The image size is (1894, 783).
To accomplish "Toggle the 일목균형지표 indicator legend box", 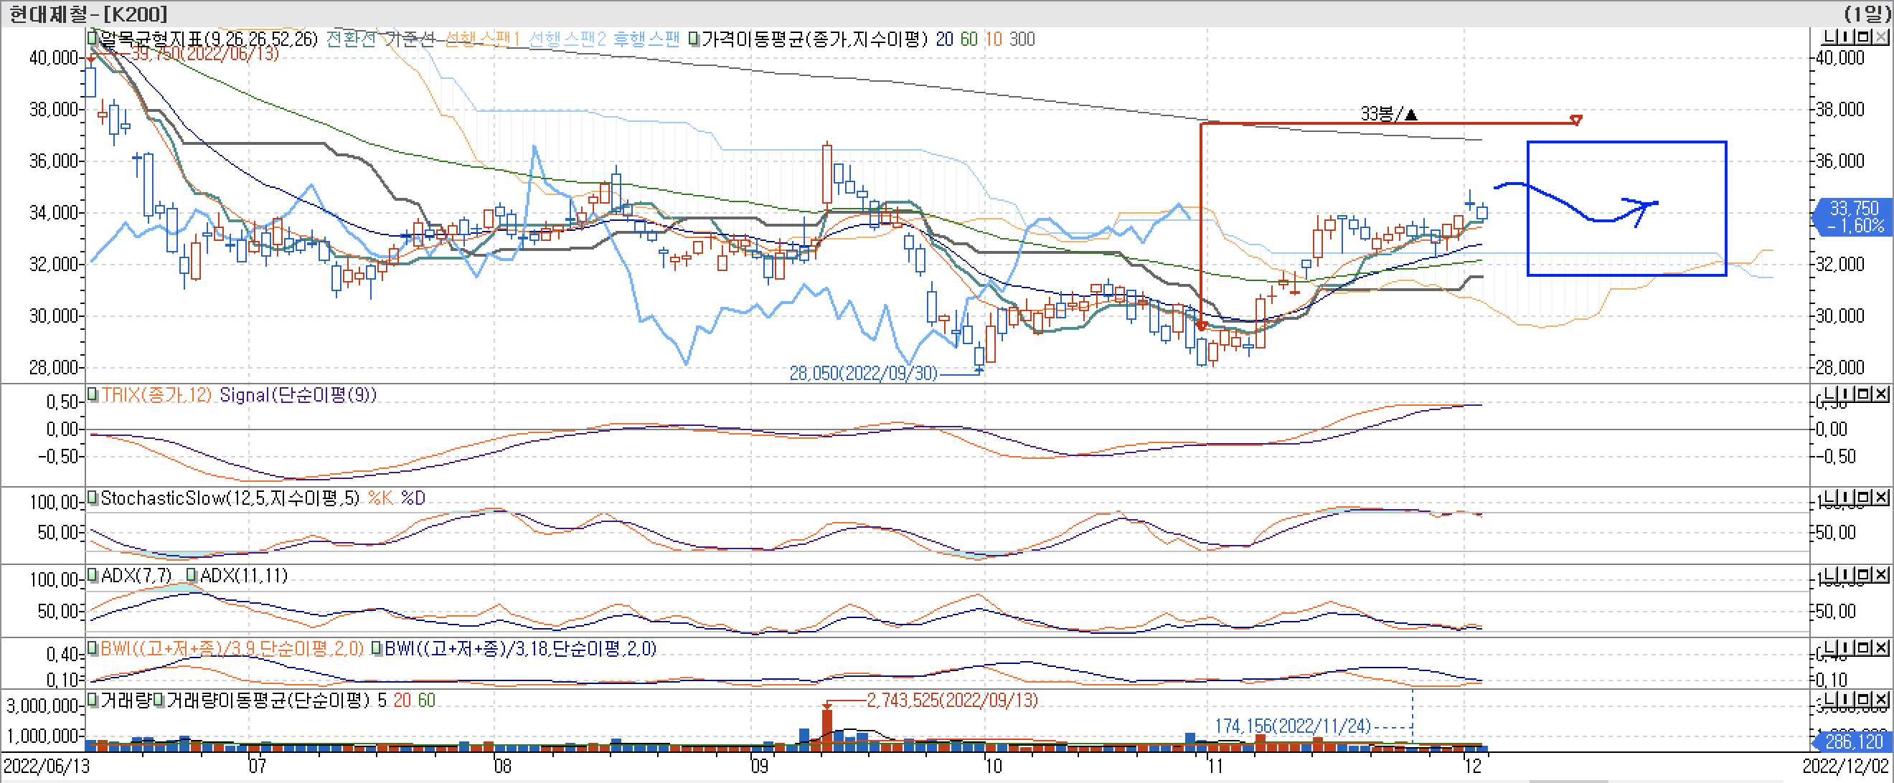I will pyautogui.click(x=93, y=38).
